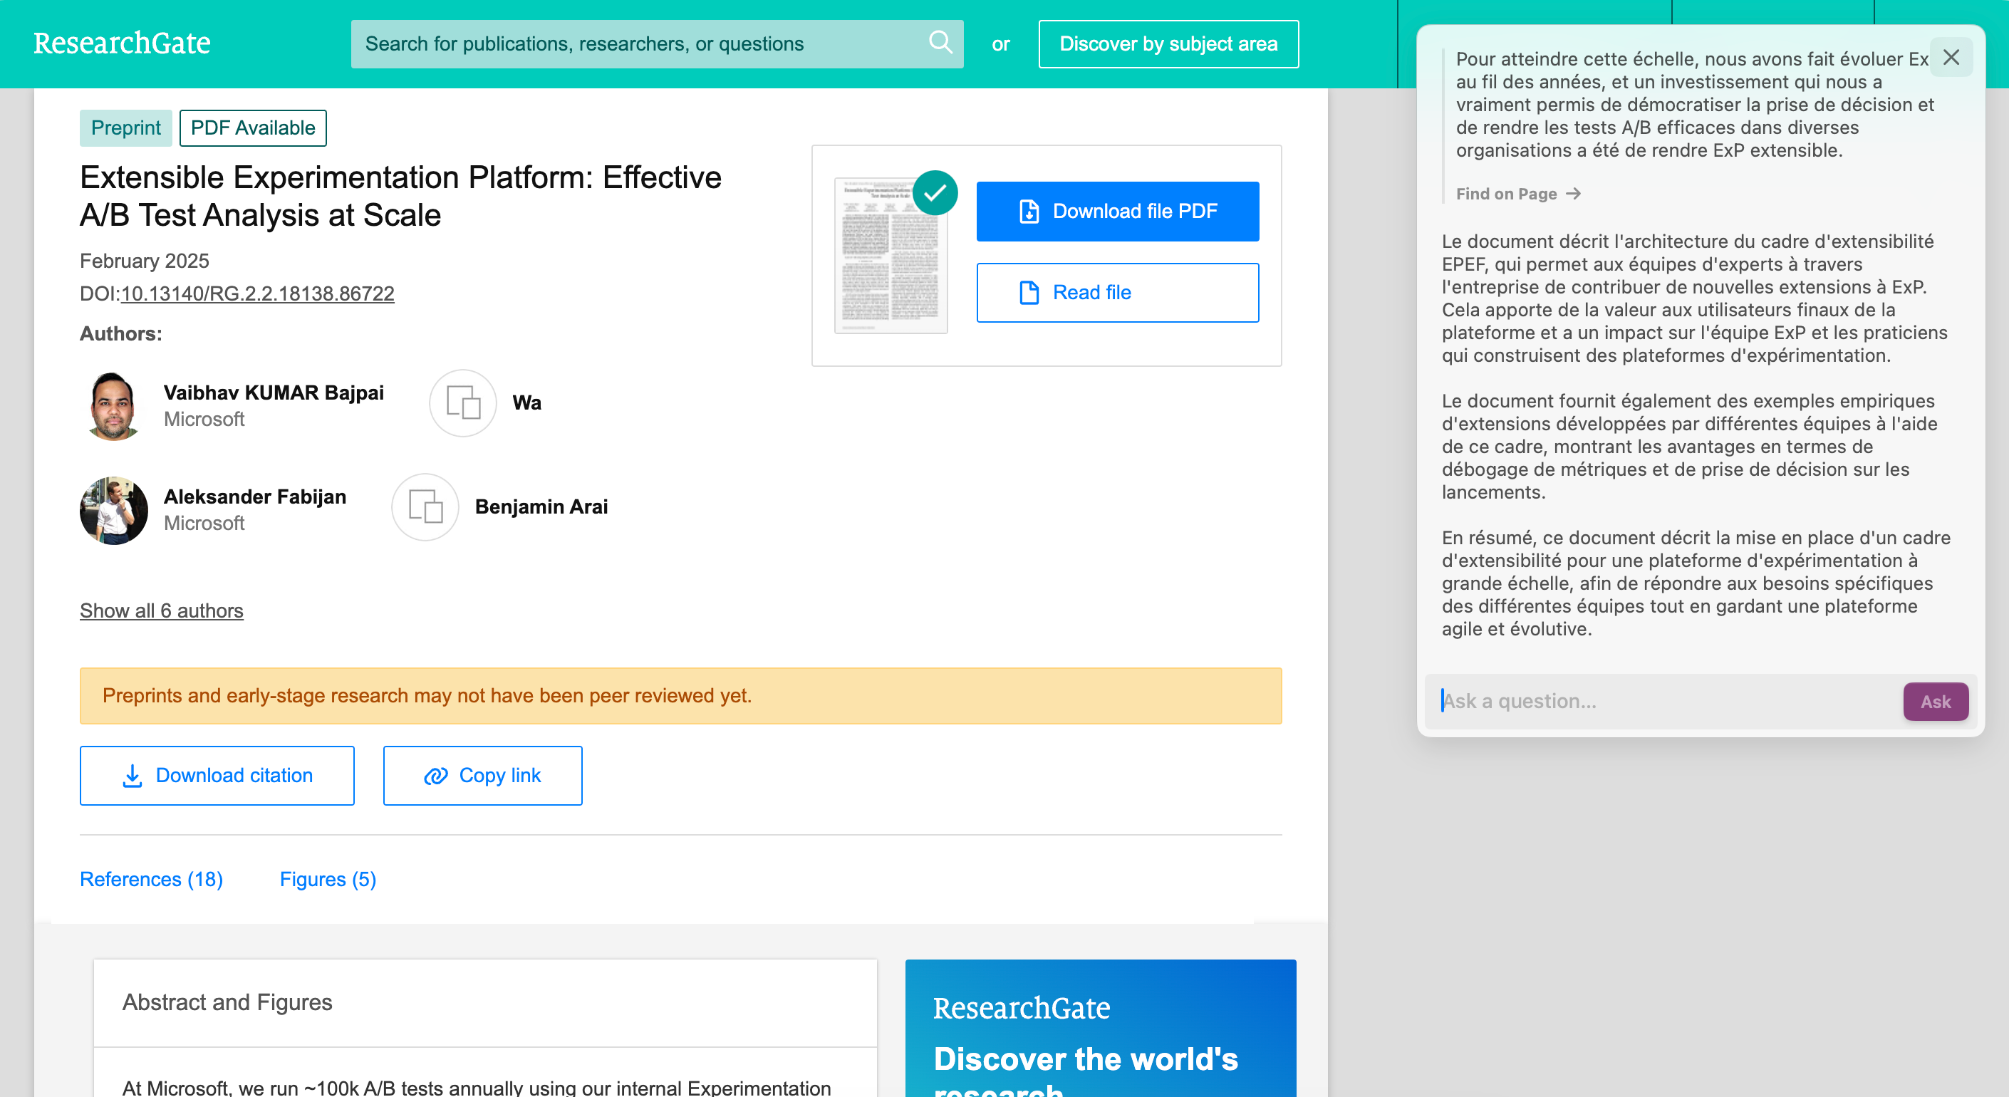Click Vaibhav KUMAR Bajpai's profile photo
2009x1097 pixels.
[x=114, y=405]
